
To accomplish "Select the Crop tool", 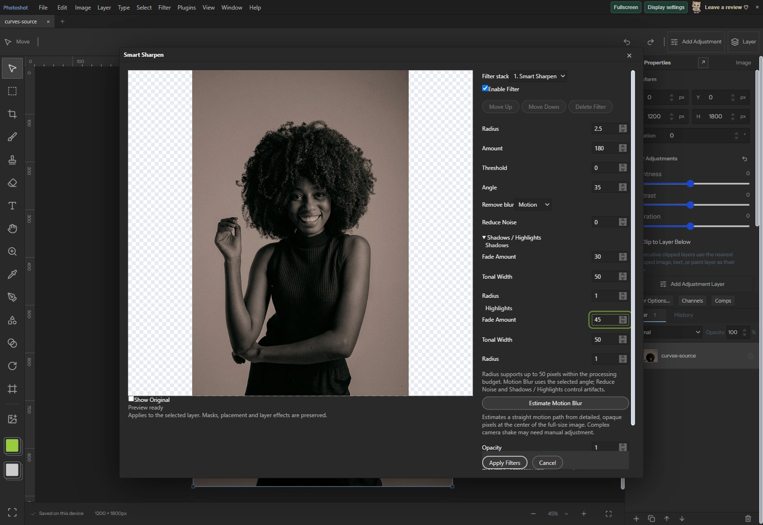I will [12, 114].
